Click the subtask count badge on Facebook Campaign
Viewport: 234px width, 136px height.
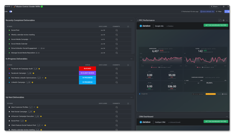(x=29, y=73)
